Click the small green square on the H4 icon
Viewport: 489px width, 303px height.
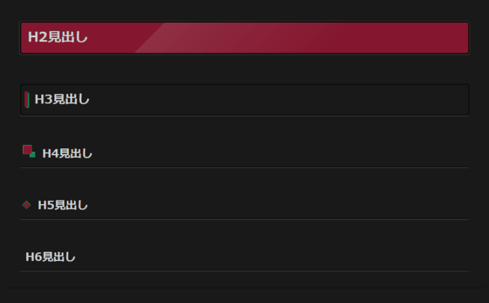tap(33, 155)
